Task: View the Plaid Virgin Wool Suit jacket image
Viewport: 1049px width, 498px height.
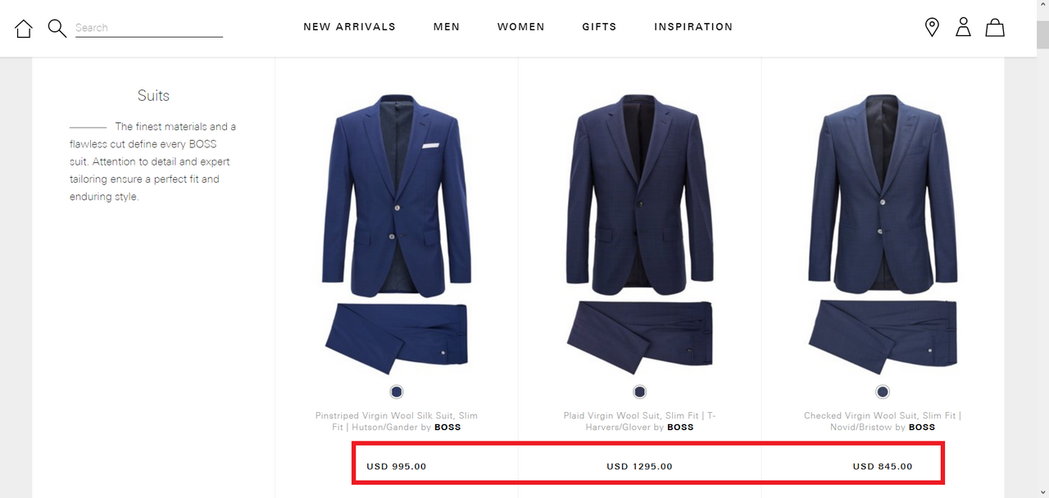Action: 640,195
